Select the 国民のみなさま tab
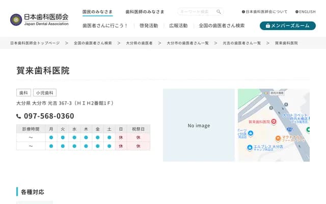The image size is (326, 204). point(99,11)
